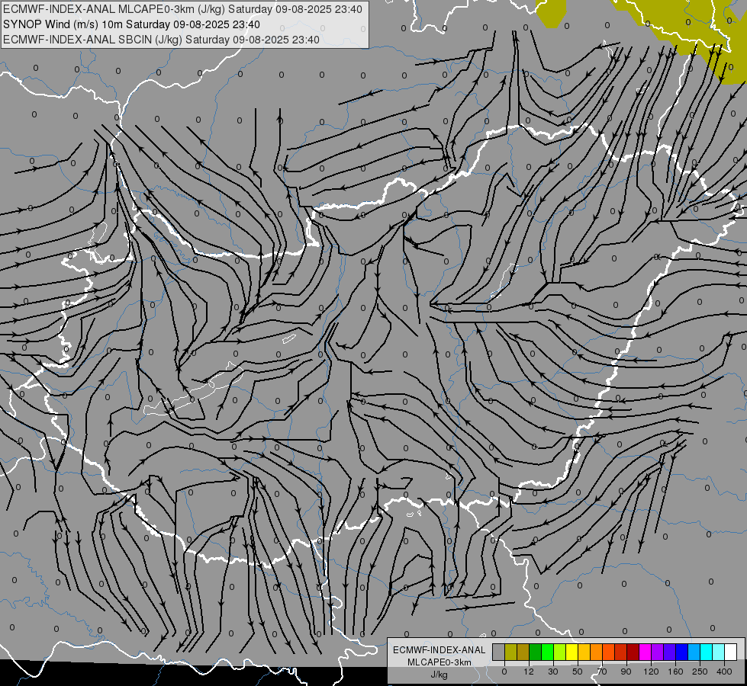The width and height of the screenshot is (747, 686).
Task: Click the gray swatch in the MLCAPE legend
Action: coord(499,652)
